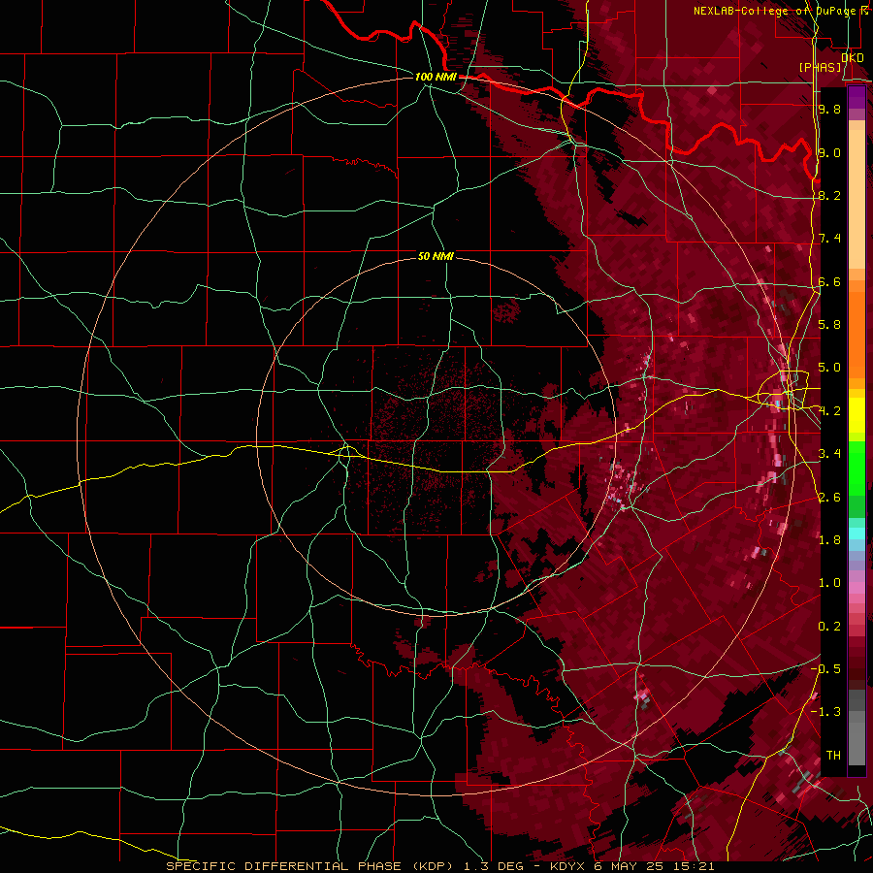Click the bright green segment of the color bar
The width and height of the screenshot is (873, 873).
click(857, 469)
